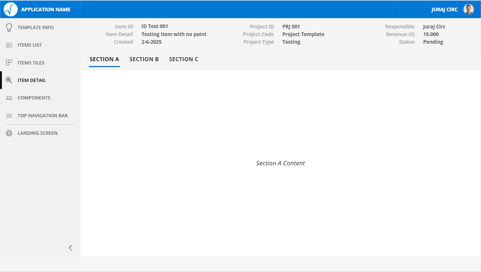The width and height of the screenshot is (481, 272).
Task: Go to Items List menu entry
Action: click(x=30, y=45)
